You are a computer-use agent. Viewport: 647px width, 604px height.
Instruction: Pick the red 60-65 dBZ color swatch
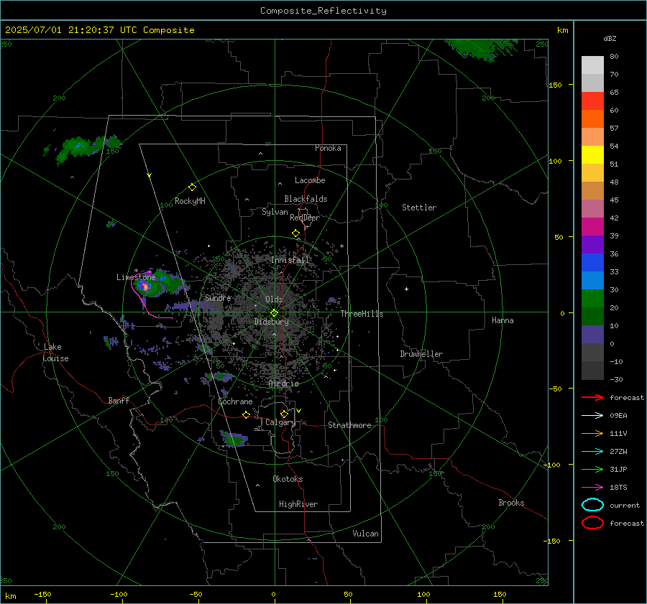[x=592, y=101]
